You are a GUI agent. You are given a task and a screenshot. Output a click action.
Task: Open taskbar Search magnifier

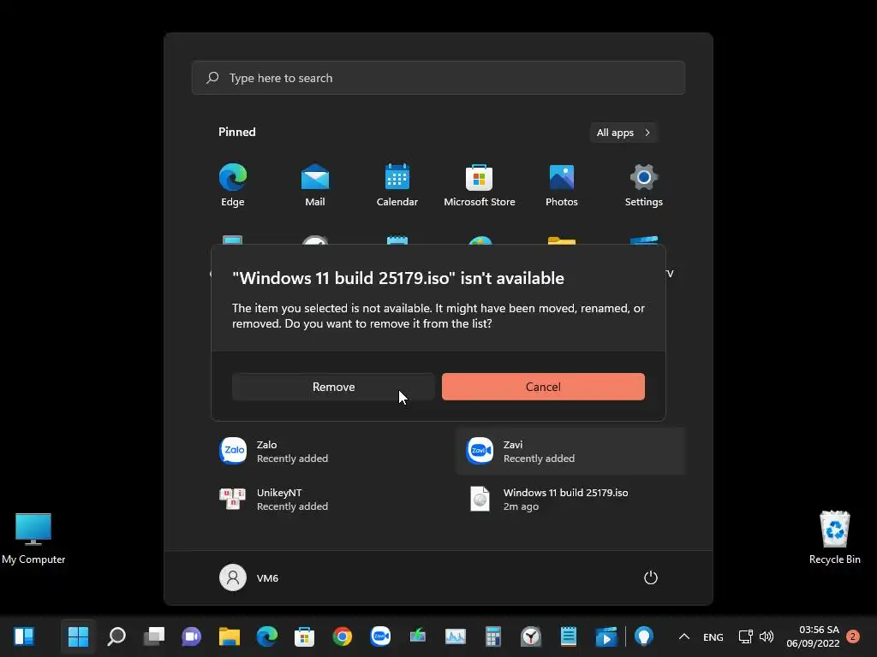point(116,636)
